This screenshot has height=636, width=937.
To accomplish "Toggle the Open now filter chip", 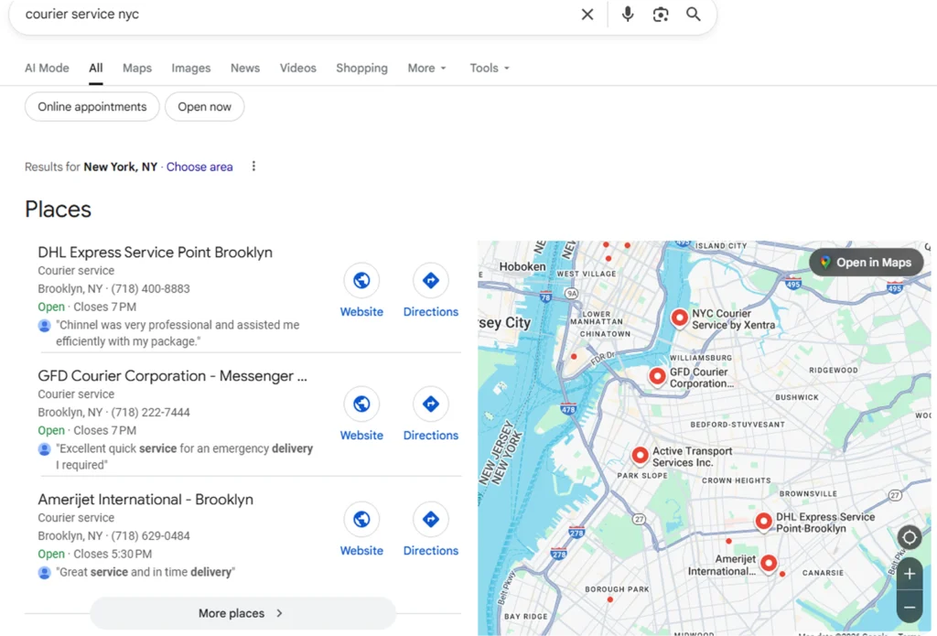I will [x=204, y=107].
